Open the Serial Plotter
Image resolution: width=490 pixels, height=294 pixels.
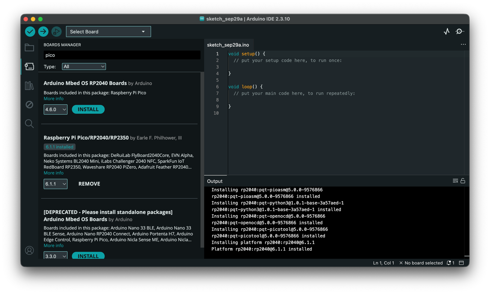click(x=447, y=31)
